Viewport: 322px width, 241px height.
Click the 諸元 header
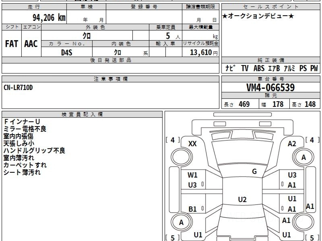pos(271,96)
